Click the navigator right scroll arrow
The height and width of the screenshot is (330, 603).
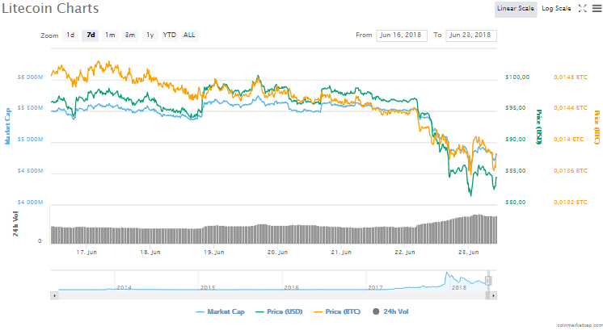click(x=493, y=295)
